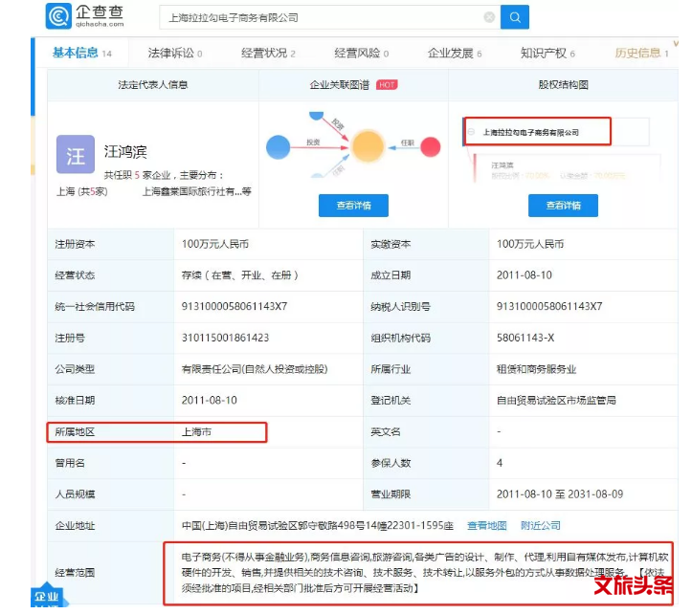Open the 经营风险 tab
692x614 pixels.
361,54
